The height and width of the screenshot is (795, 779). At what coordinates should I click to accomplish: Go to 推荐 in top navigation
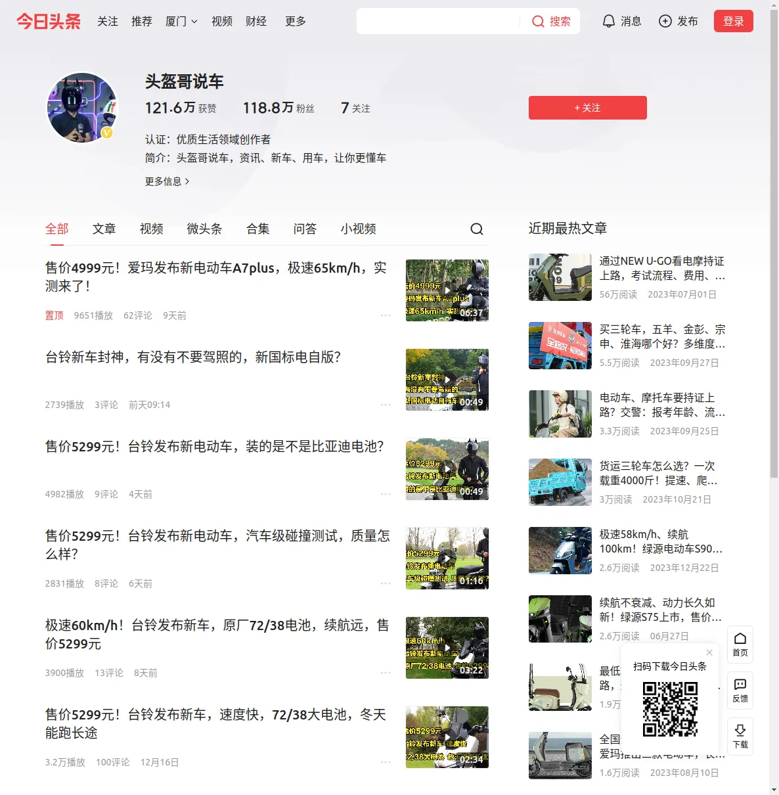point(142,22)
